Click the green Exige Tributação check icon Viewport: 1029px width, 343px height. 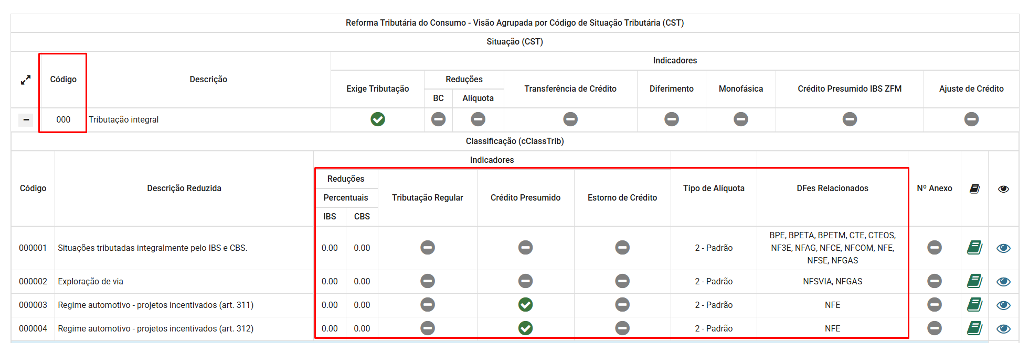[378, 119]
